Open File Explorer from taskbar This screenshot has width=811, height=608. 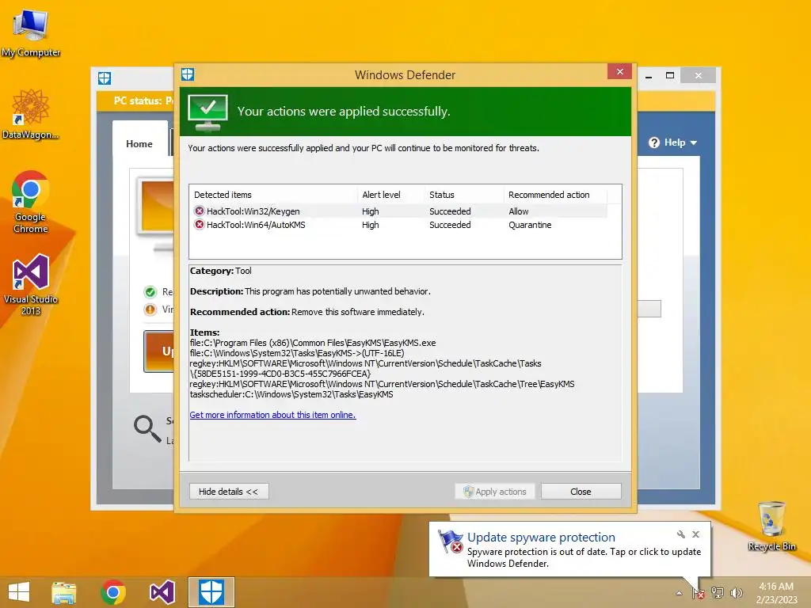(63, 592)
